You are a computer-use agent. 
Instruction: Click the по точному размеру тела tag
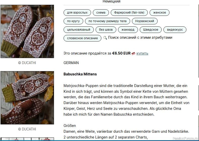[x=107, y=21]
